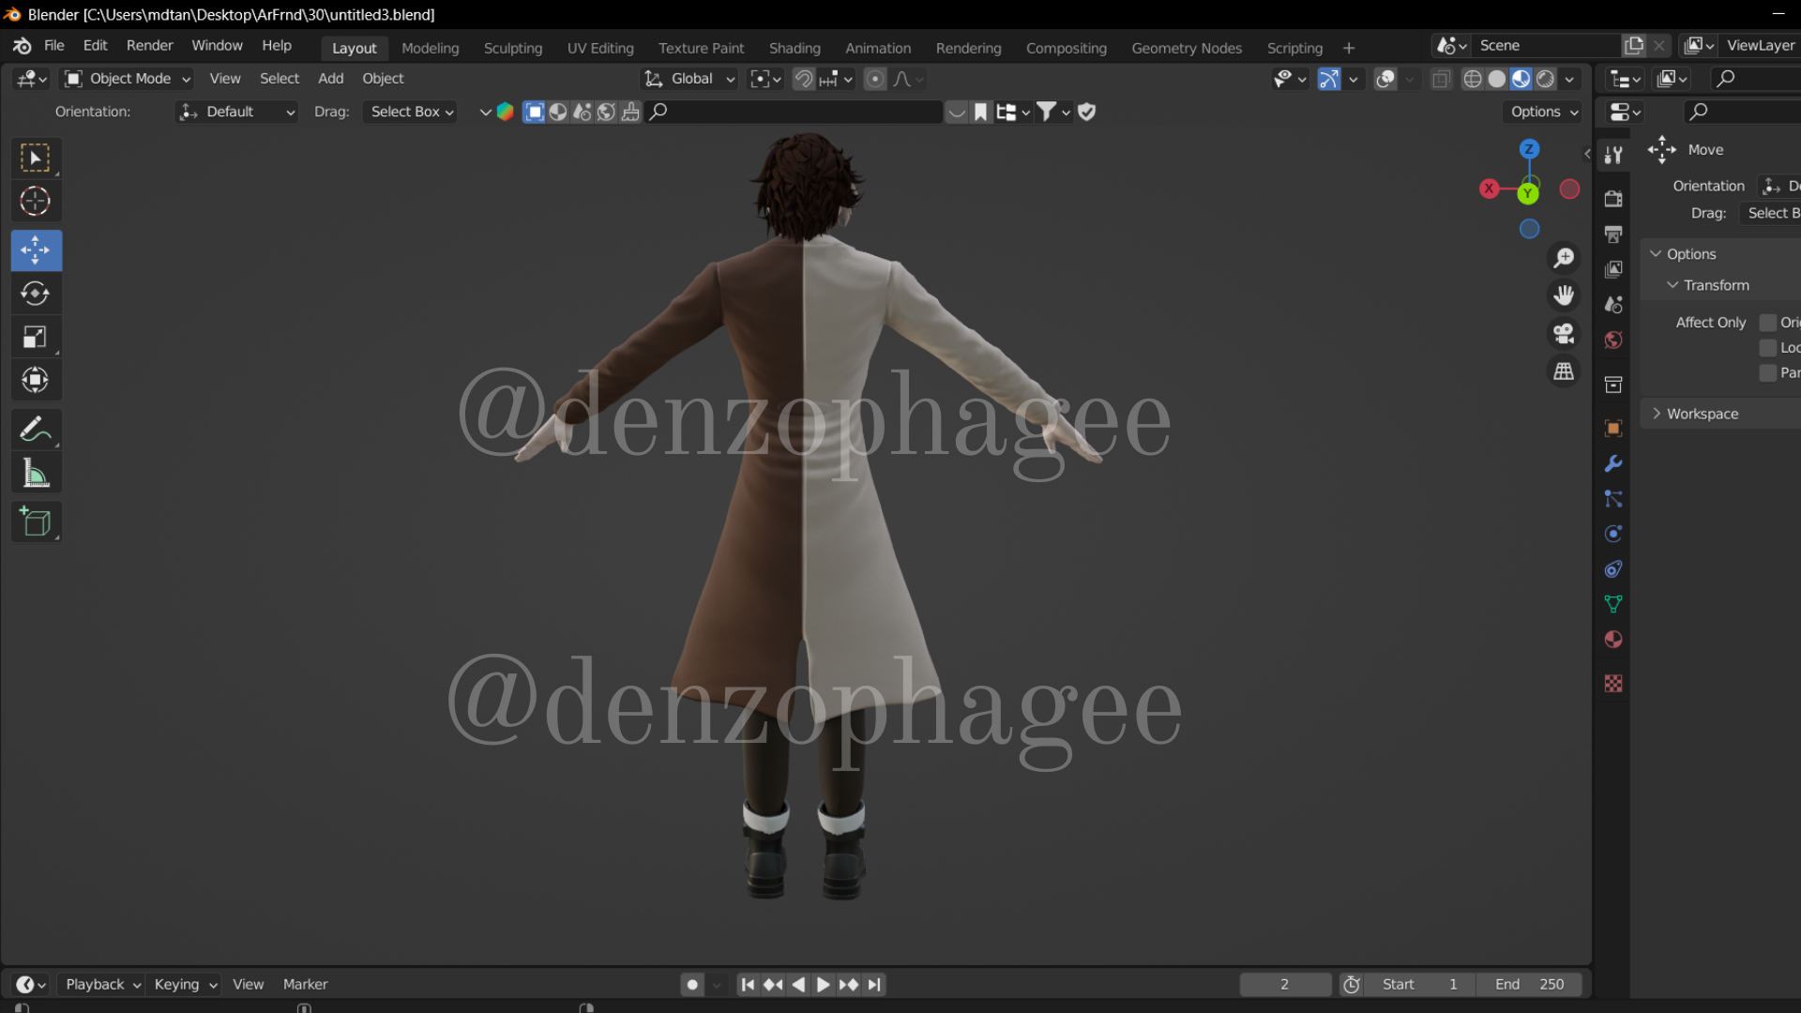1801x1013 pixels.
Task: Switch to Geometry Nodes workspace tab
Action: (x=1187, y=49)
